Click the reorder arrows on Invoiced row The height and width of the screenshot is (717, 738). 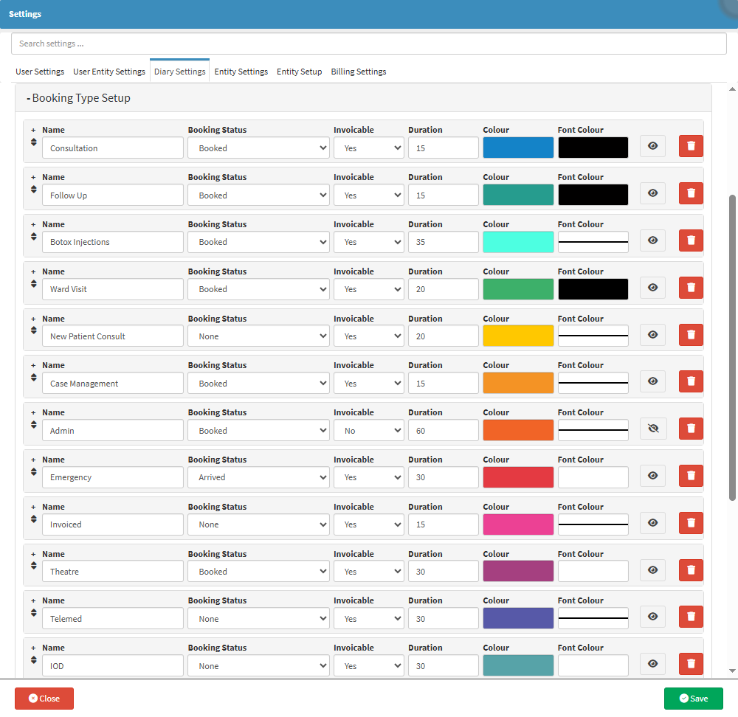click(x=33, y=519)
